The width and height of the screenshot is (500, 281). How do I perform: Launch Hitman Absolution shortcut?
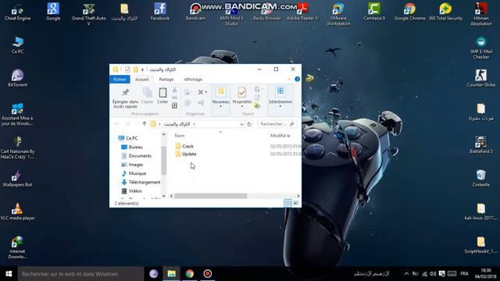pos(481,14)
